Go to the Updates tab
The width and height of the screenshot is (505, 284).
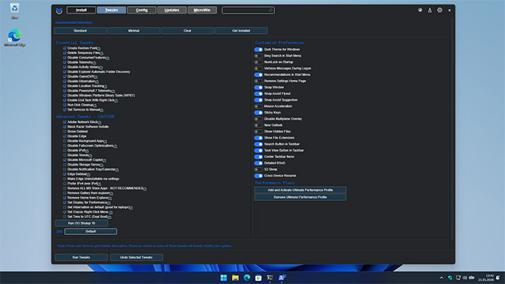point(172,11)
